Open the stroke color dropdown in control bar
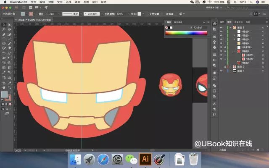The height and width of the screenshot is (168, 269). pos(34,14)
